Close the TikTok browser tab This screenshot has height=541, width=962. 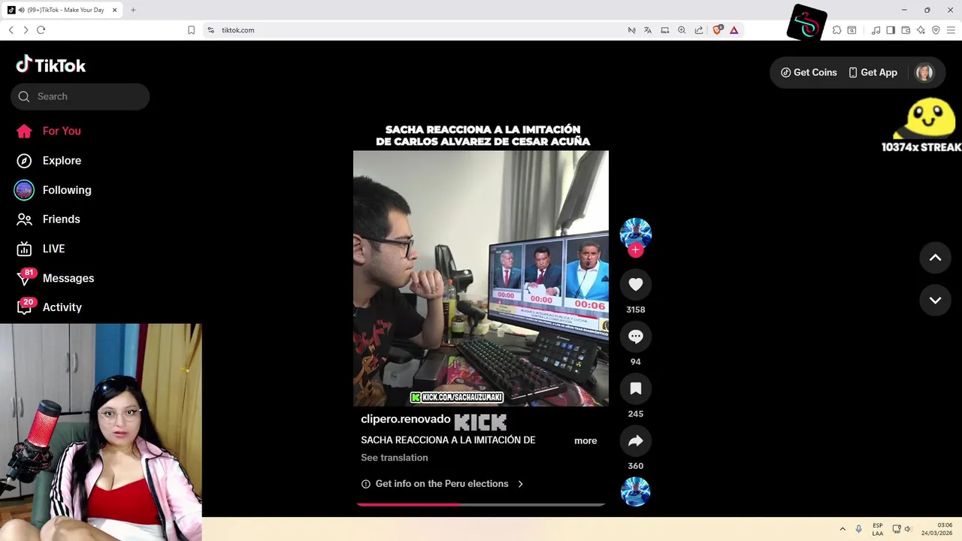click(x=114, y=10)
